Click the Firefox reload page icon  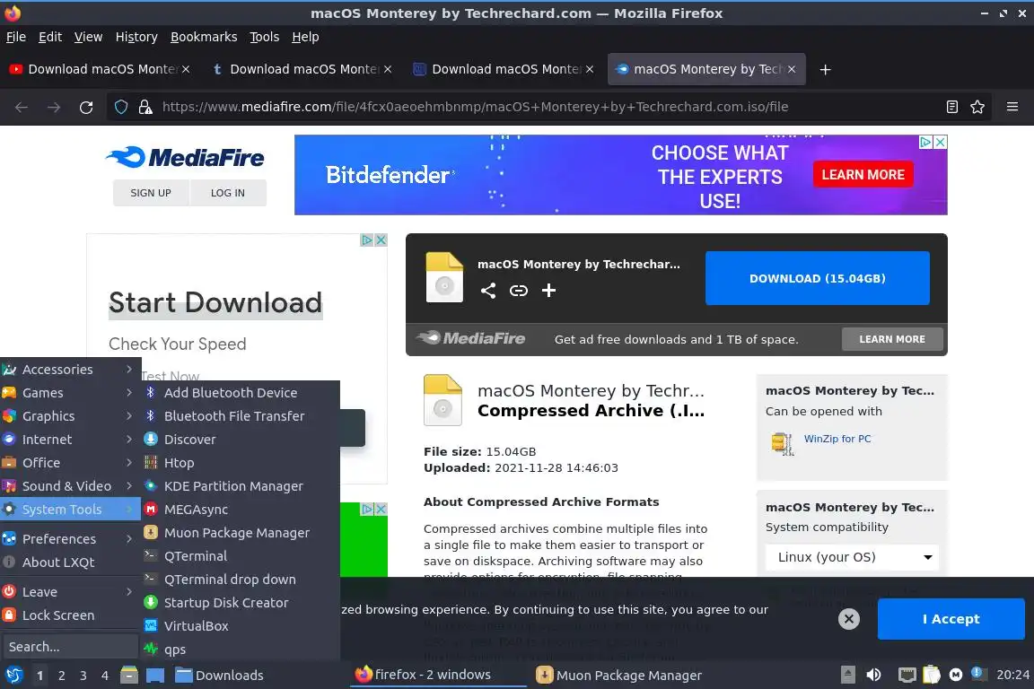click(86, 107)
